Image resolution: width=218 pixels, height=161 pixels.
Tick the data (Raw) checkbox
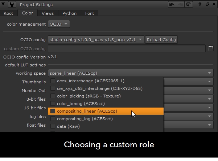[x=53, y=126]
